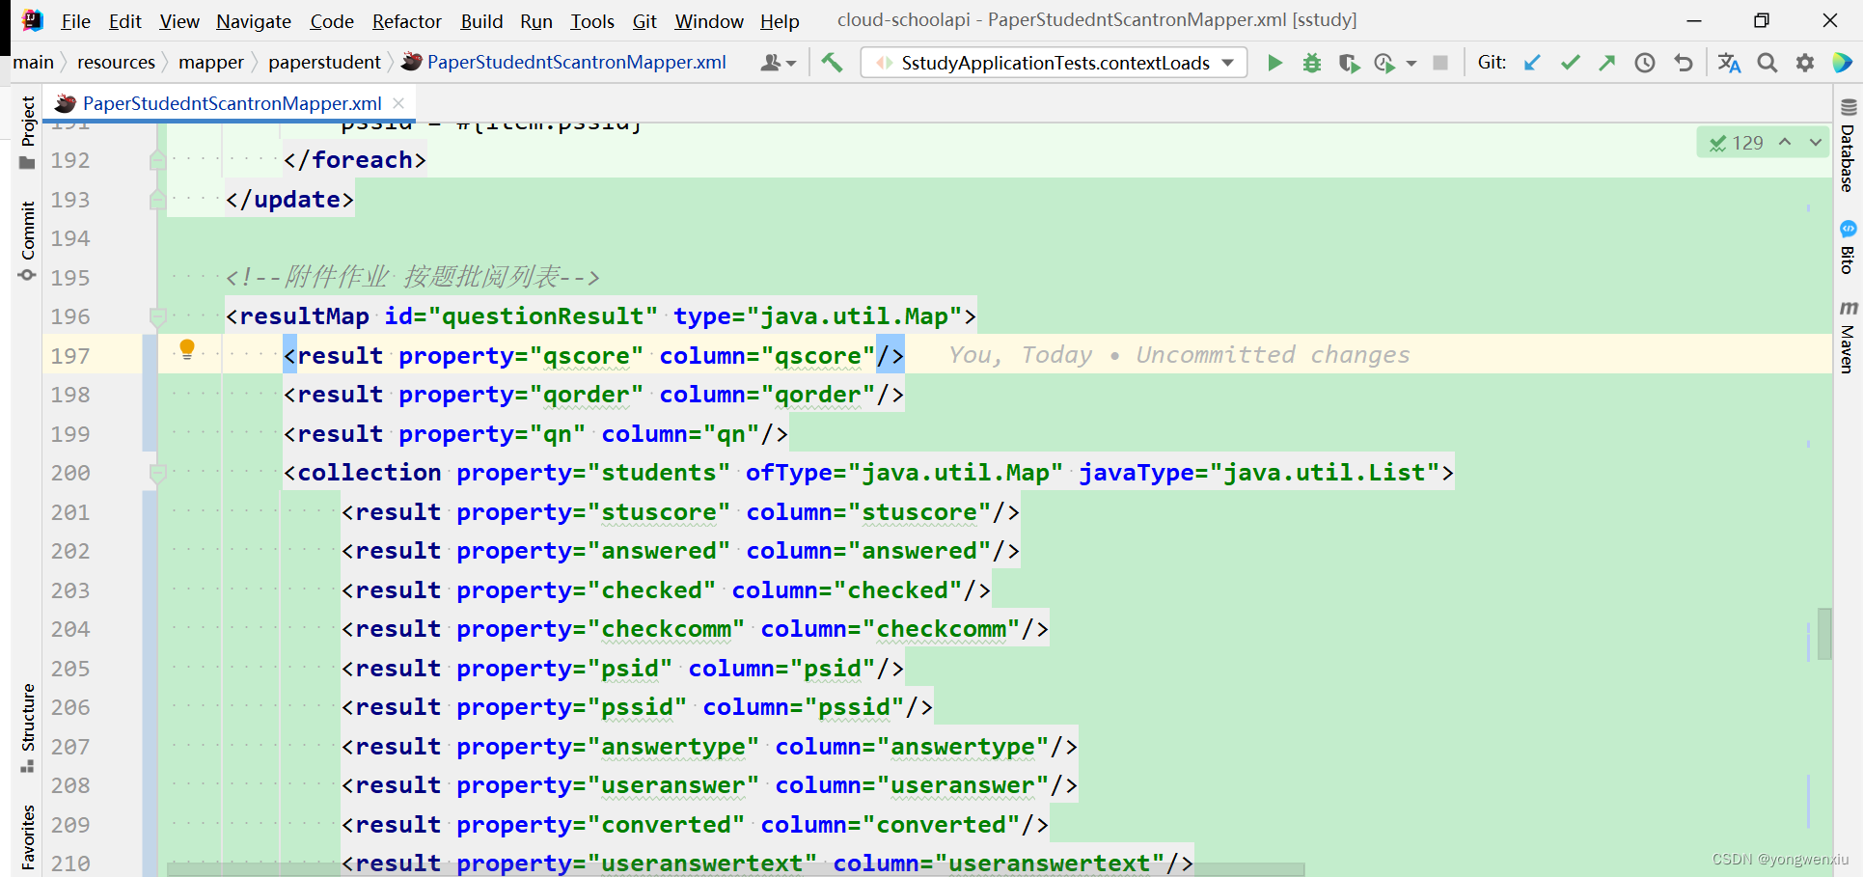Update project with Git blue arrow

1532,63
